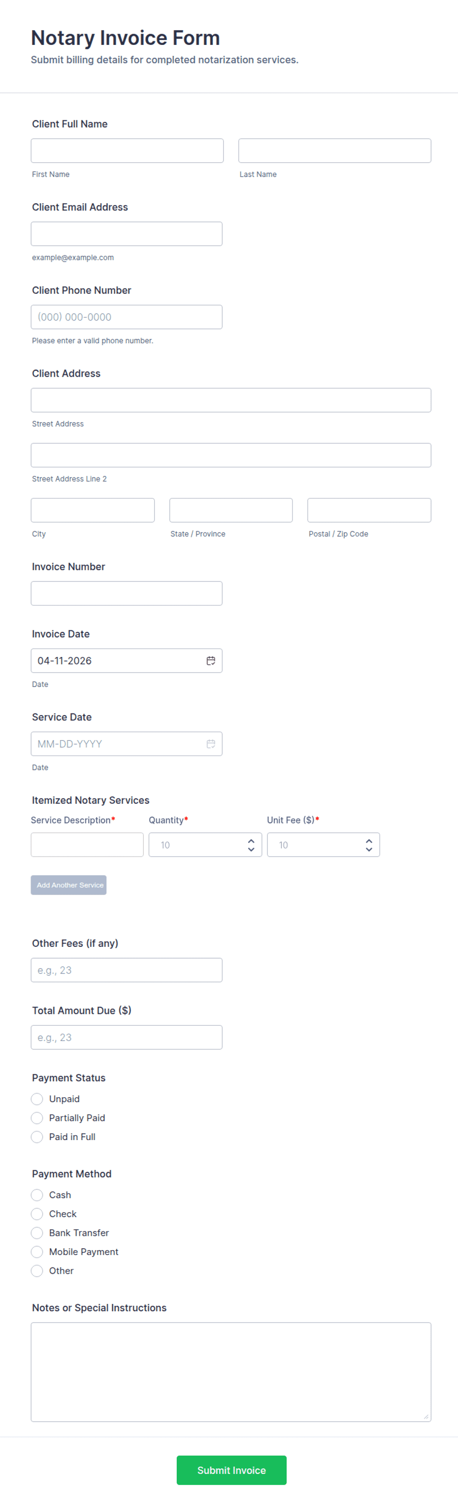Open the Invoice Date calendar picker icon
Viewport: 458px width, 1509px height.
tap(211, 661)
